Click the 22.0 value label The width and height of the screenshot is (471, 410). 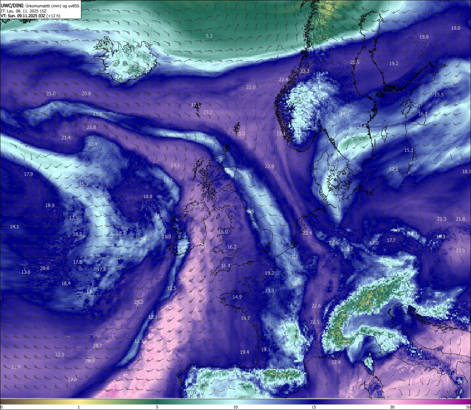click(251, 87)
